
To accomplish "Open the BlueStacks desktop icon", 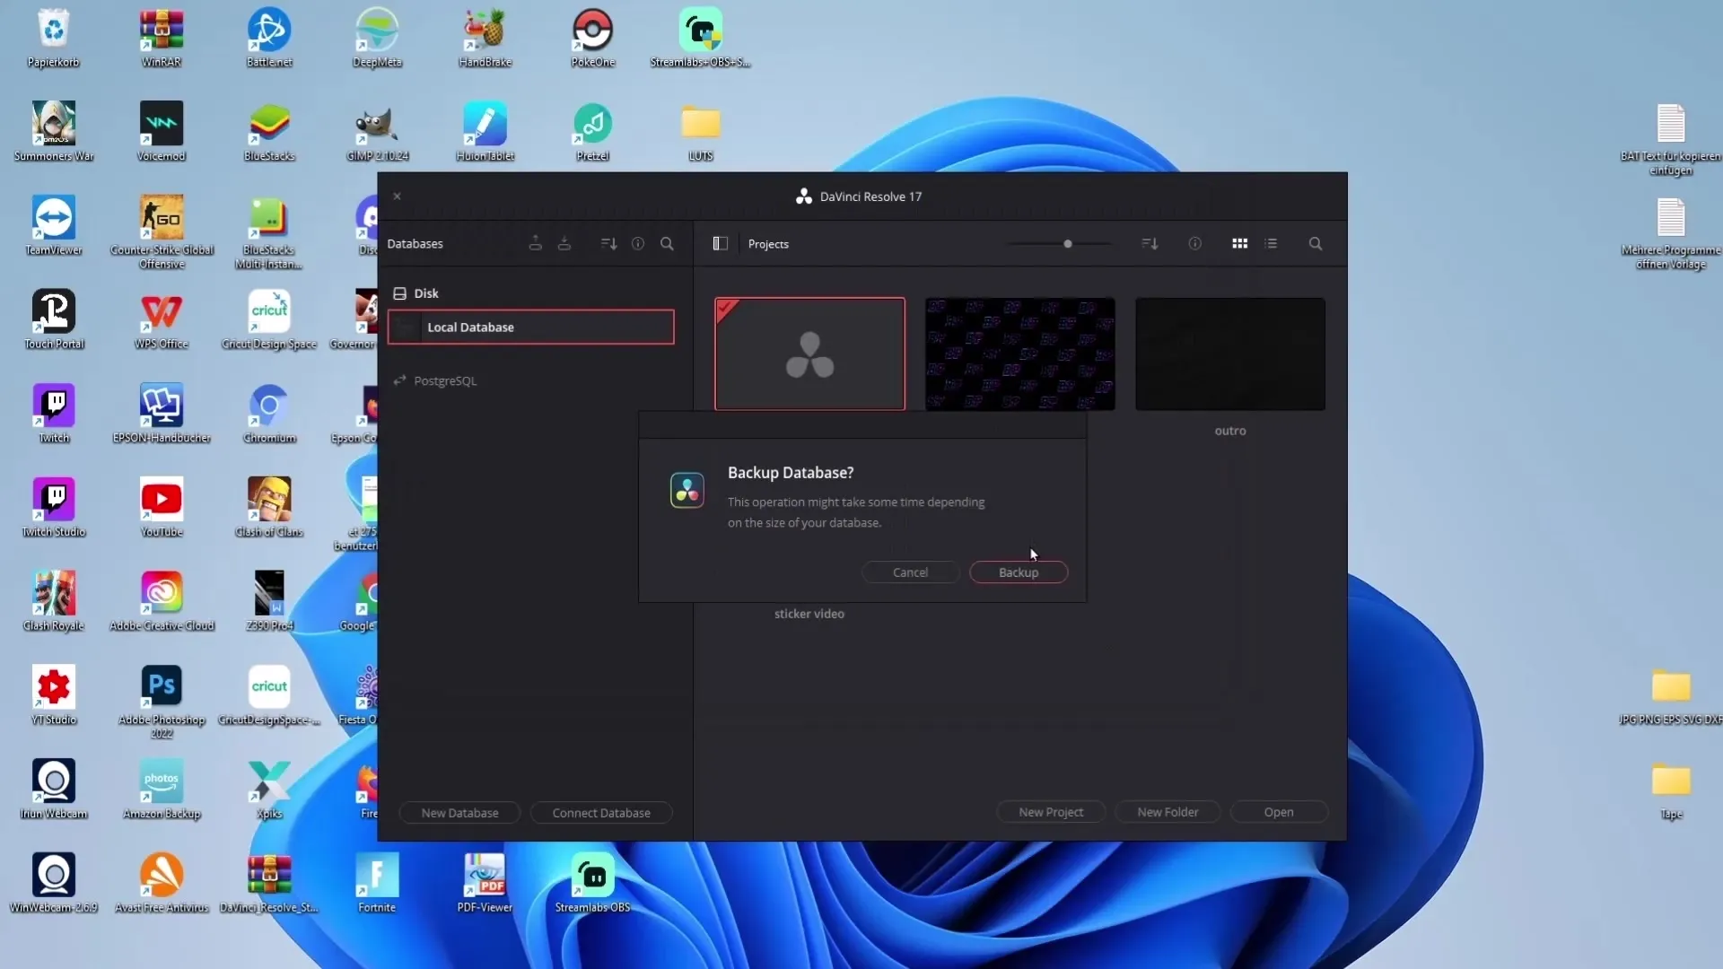I will 269,132.
